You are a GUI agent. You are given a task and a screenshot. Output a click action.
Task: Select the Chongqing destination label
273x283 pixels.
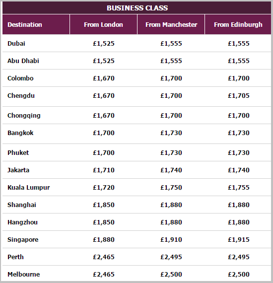pyautogui.click(x=24, y=116)
